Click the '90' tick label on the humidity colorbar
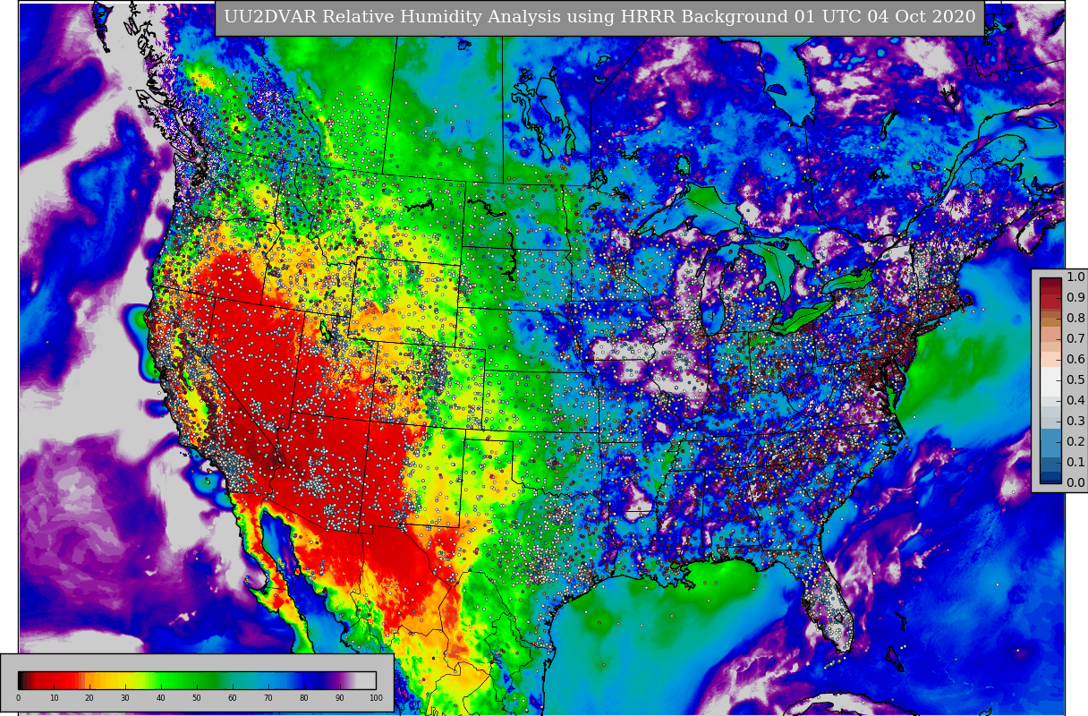 pyautogui.click(x=340, y=697)
